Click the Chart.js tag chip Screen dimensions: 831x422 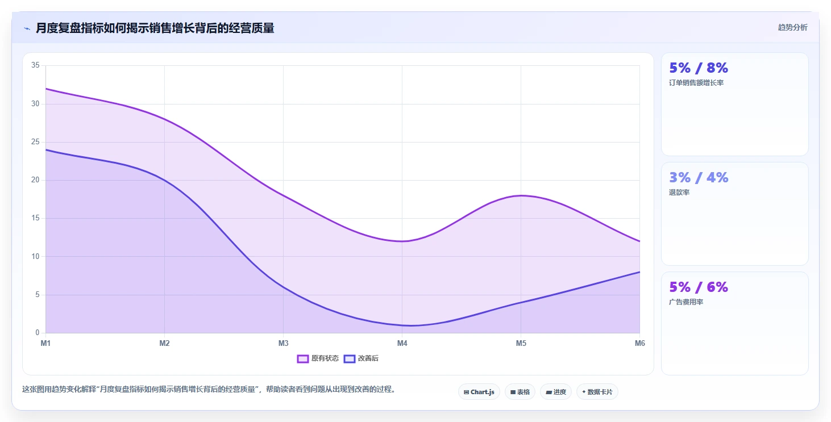click(479, 392)
